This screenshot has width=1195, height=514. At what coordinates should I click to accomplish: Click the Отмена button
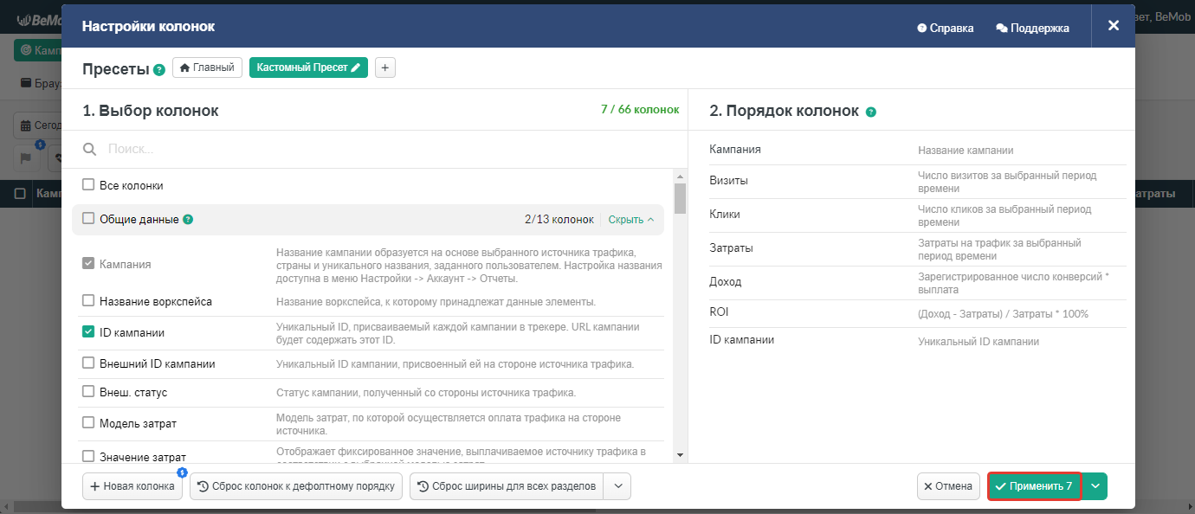[948, 486]
